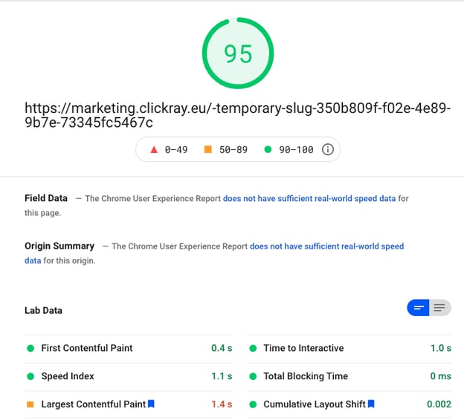Click the 1.4 s Largest Contentful Paint value
Image resolution: width=464 pixels, height=420 pixels.
coord(222,404)
